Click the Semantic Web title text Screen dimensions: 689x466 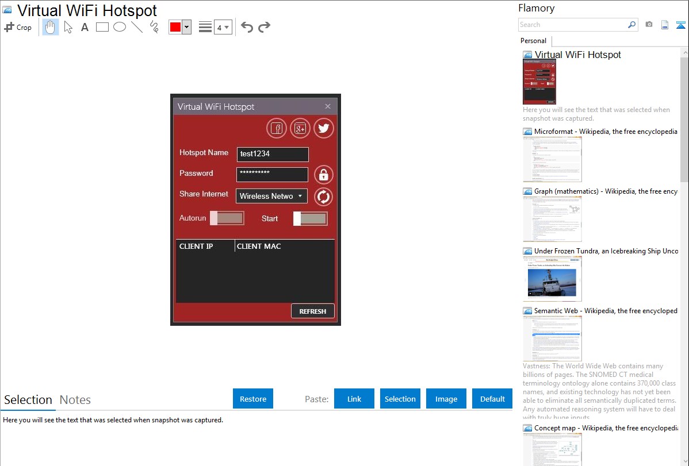606,311
